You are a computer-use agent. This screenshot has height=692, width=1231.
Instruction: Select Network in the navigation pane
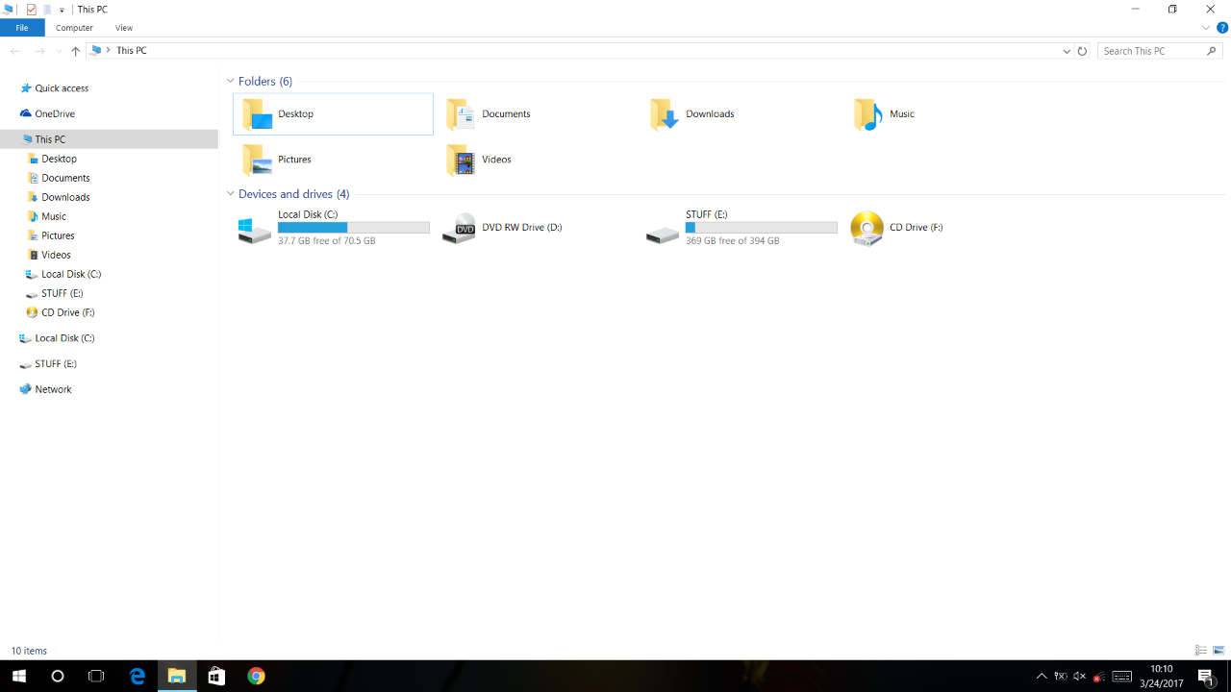tap(53, 389)
